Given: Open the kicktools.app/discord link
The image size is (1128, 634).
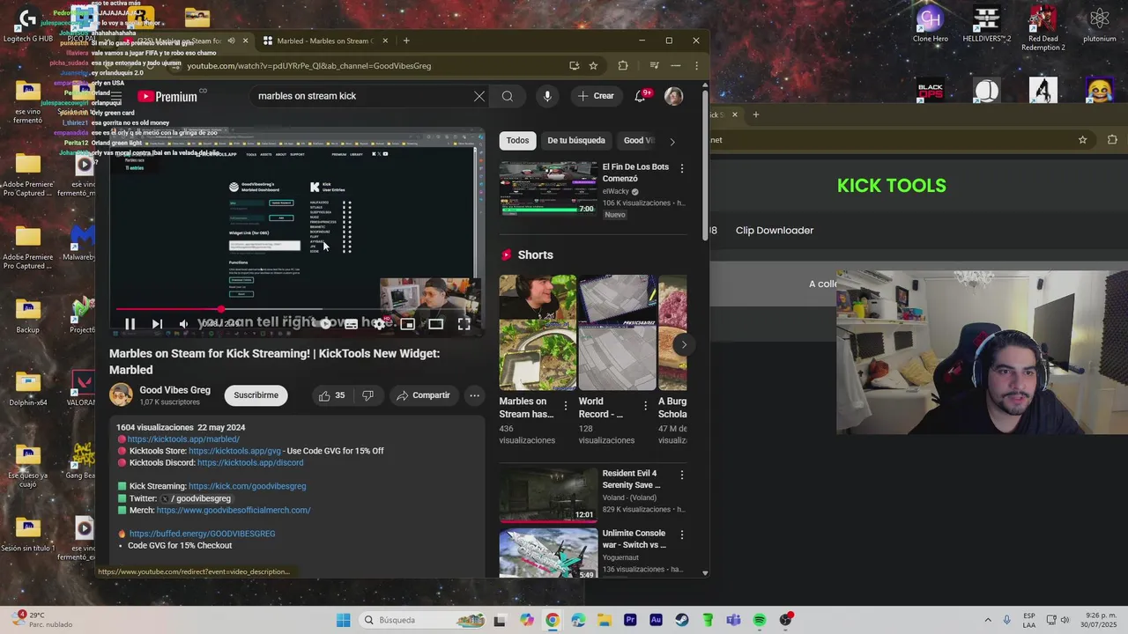Looking at the screenshot, I should (x=250, y=462).
